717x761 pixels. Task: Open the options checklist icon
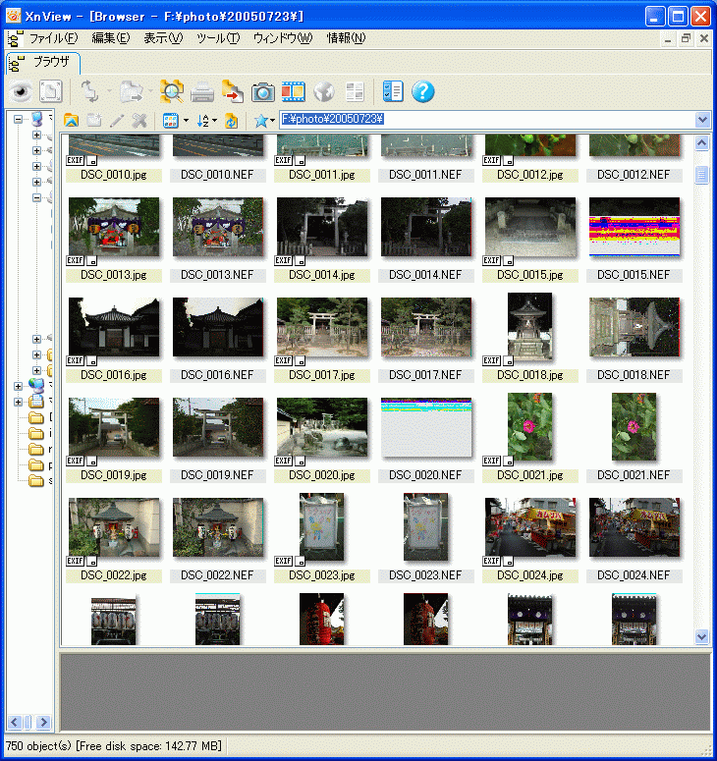coord(393,92)
